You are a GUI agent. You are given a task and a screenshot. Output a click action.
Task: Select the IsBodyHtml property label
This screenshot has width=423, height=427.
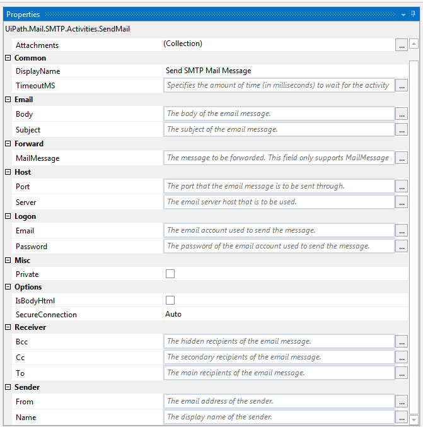(x=35, y=301)
